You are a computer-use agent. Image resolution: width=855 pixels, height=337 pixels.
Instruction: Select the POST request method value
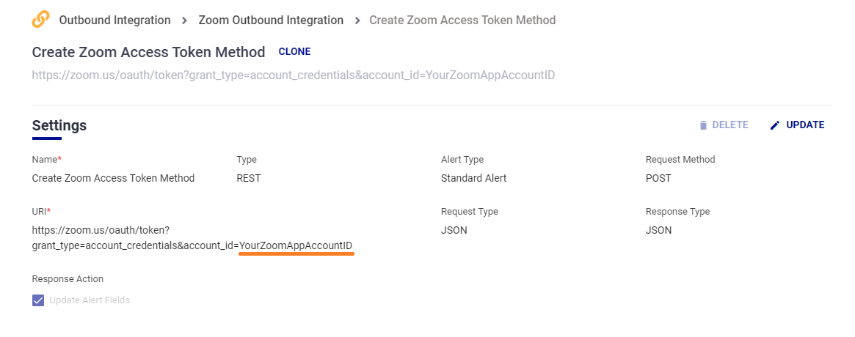click(658, 178)
